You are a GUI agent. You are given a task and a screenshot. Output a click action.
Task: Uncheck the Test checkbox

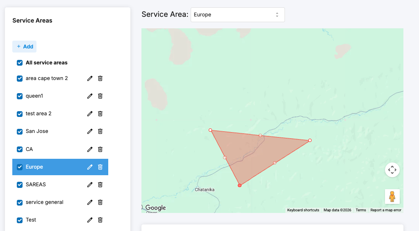[x=20, y=220]
